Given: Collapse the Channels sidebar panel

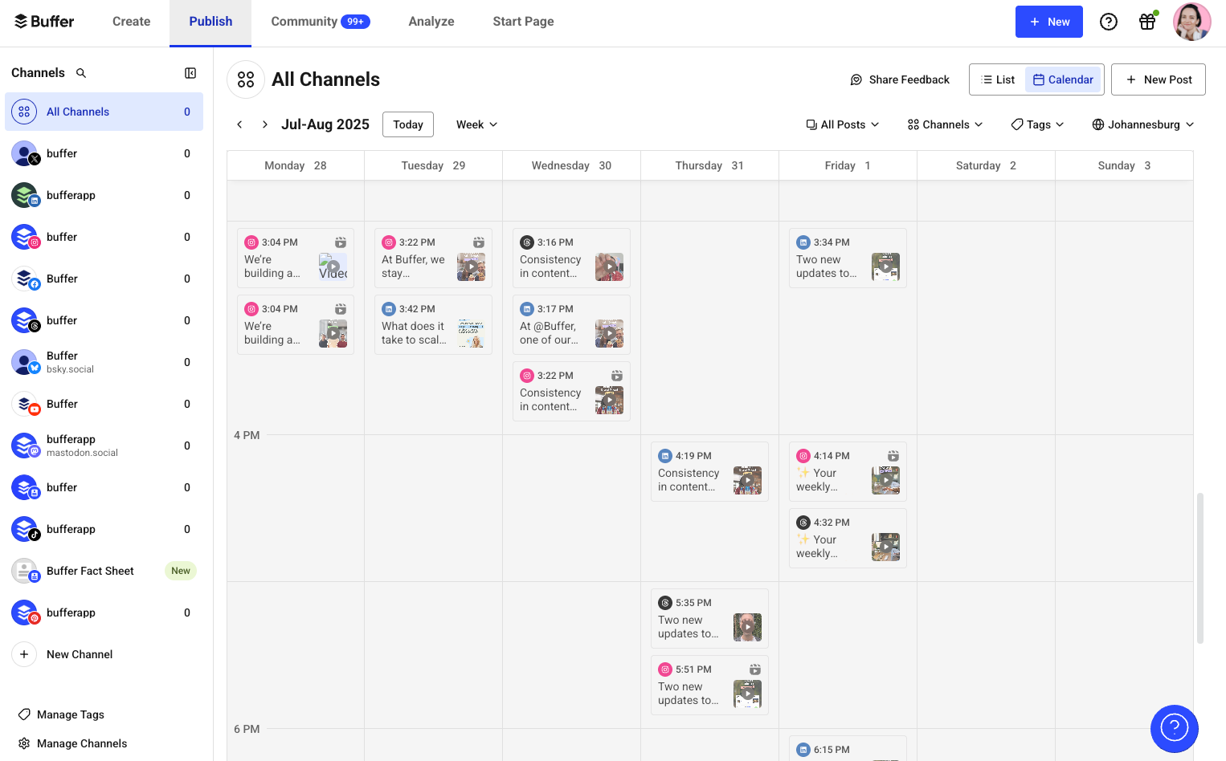Looking at the screenshot, I should pos(190,72).
